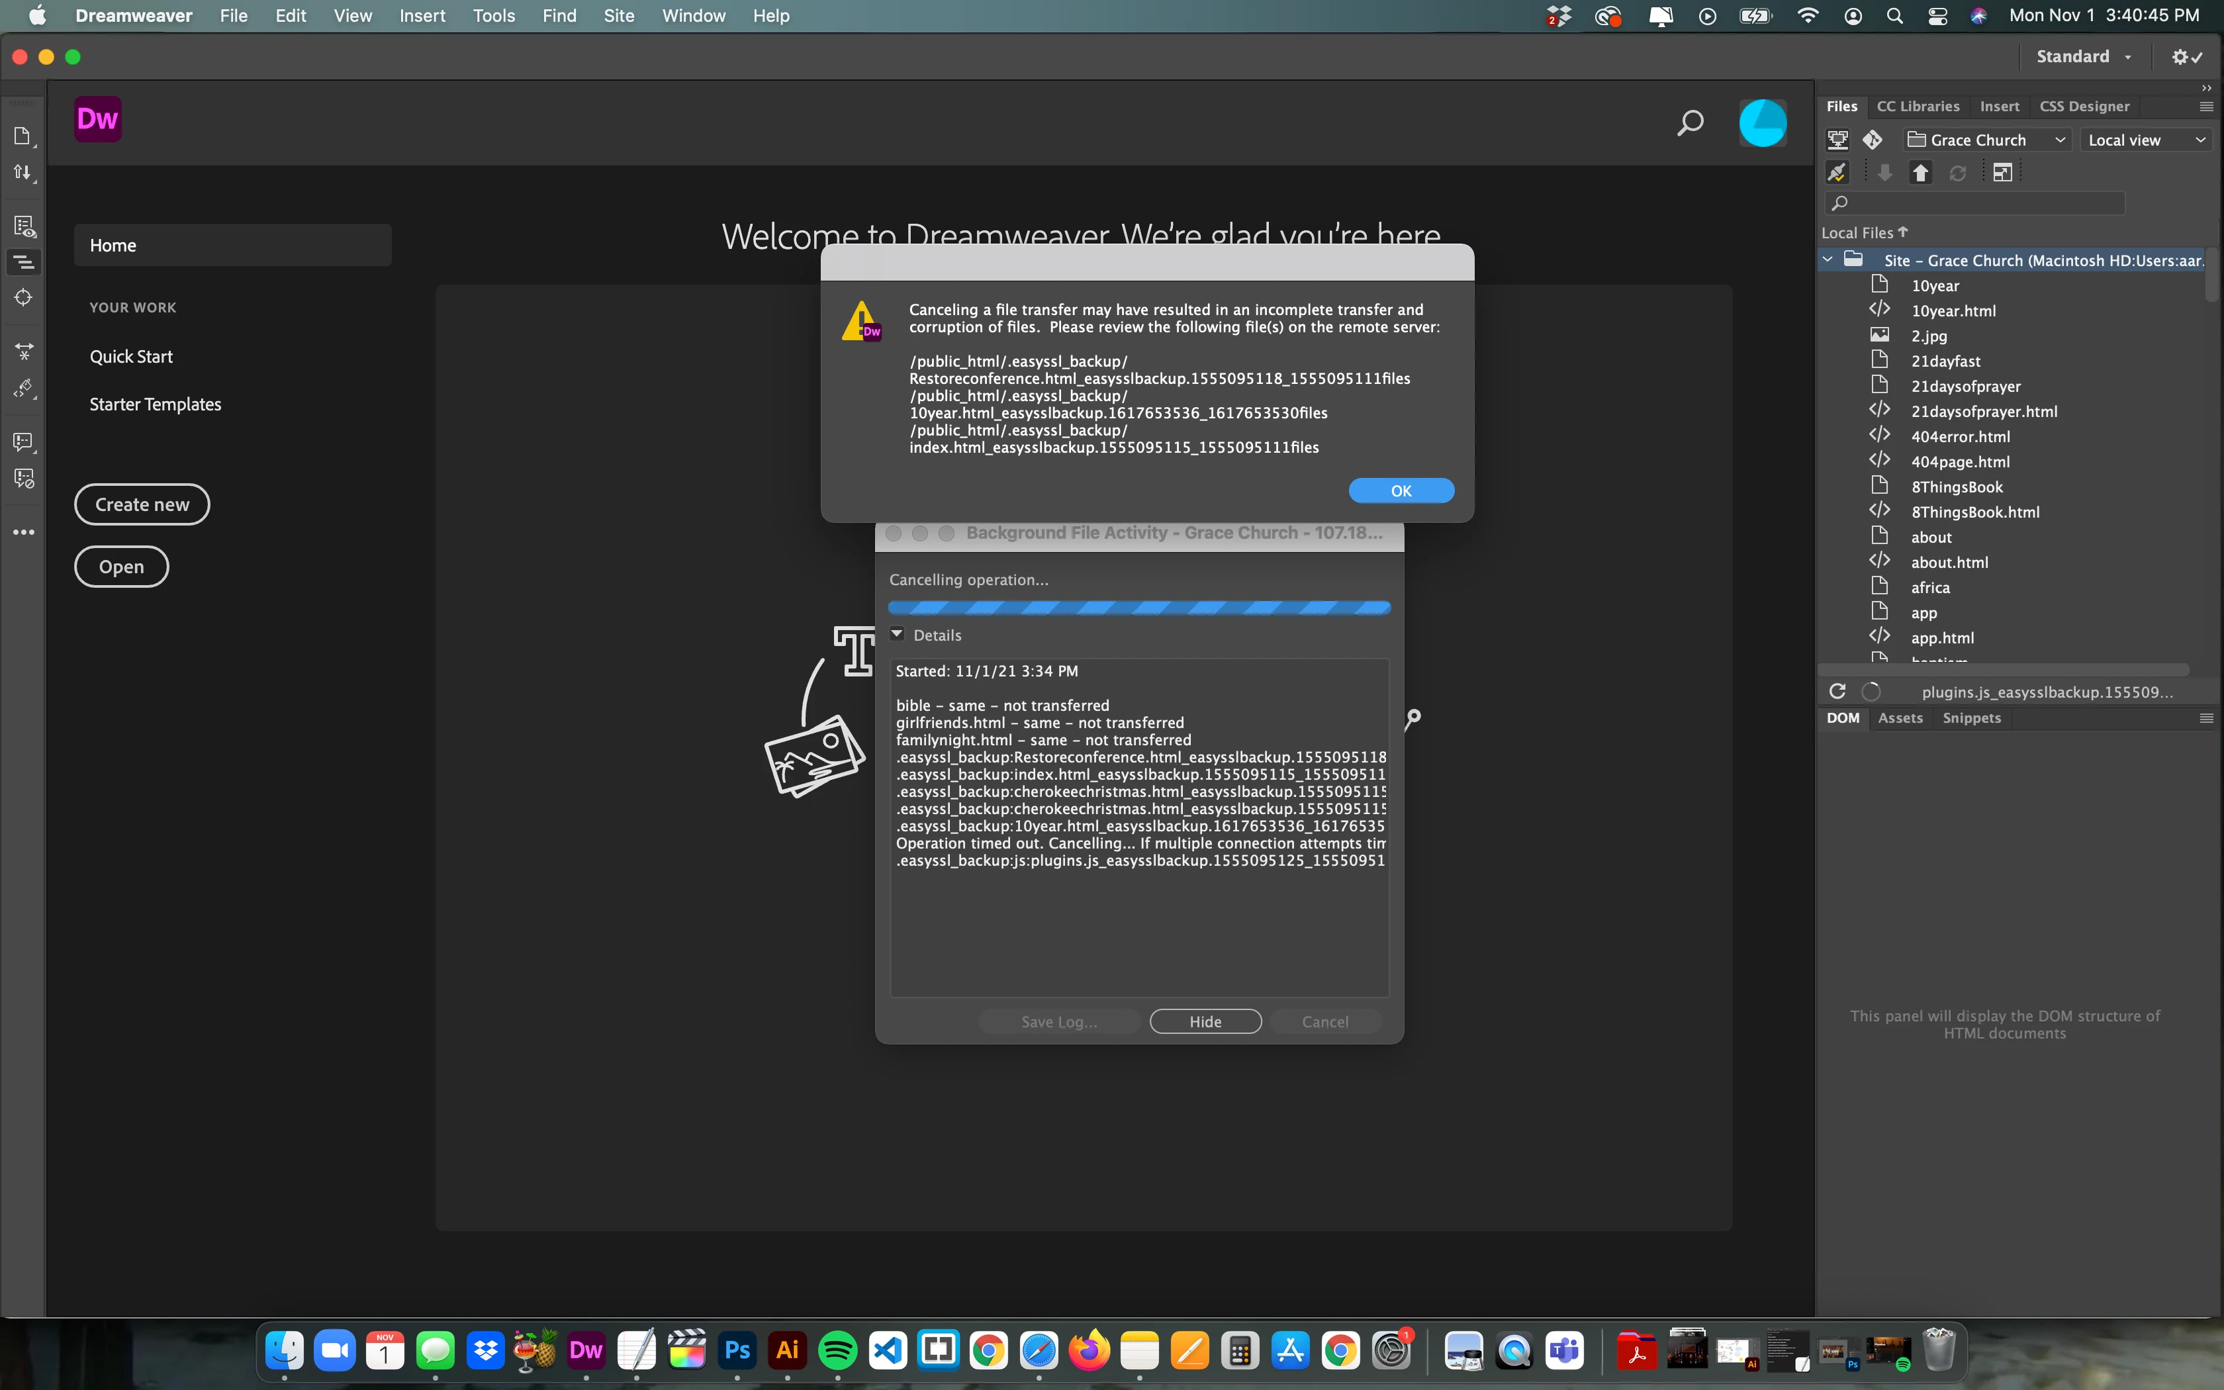The width and height of the screenshot is (2224, 1390).
Task: Click the striped cancelling progress bar
Action: [1138, 608]
